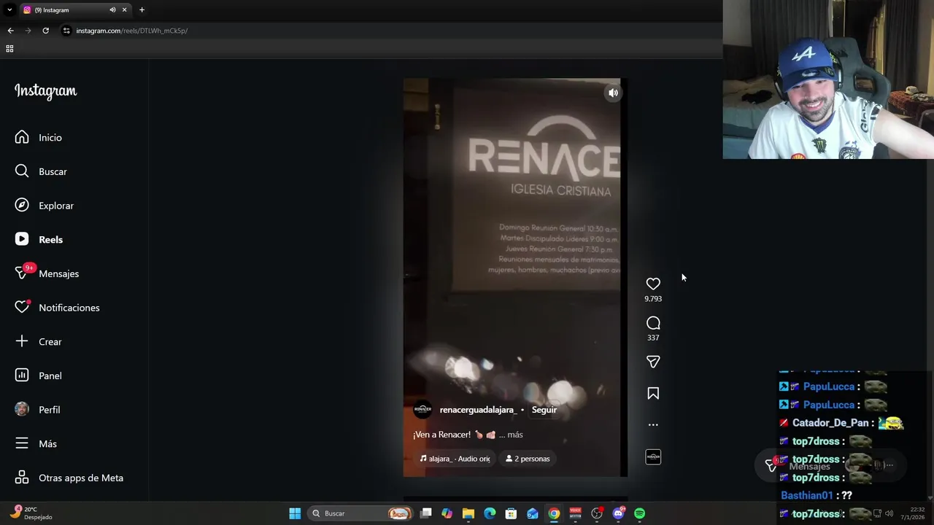Go to Explorar in the sidebar
This screenshot has width=934, height=525.
(x=45, y=206)
